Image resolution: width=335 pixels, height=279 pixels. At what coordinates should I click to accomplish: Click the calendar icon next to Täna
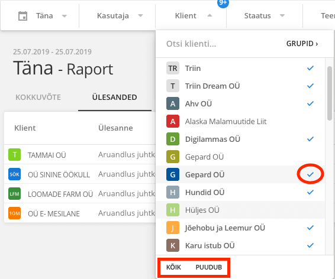tap(22, 16)
